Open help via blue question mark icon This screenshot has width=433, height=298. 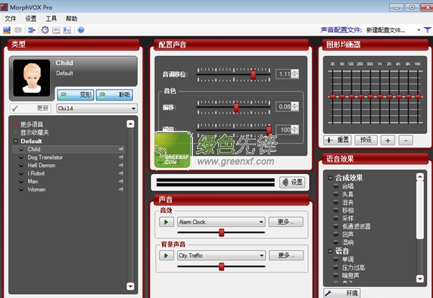81,29
